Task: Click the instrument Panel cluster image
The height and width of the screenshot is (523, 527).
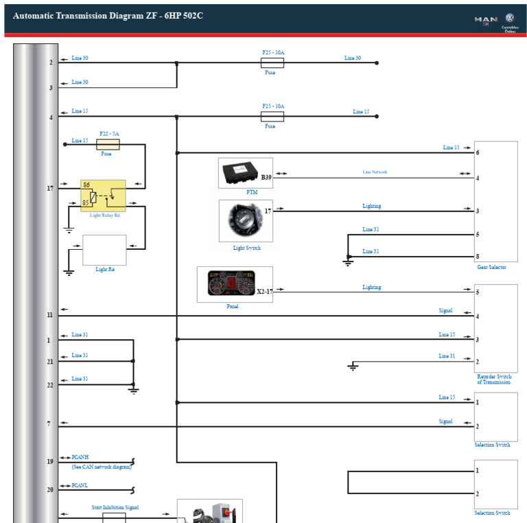Action: tap(231, 283)
